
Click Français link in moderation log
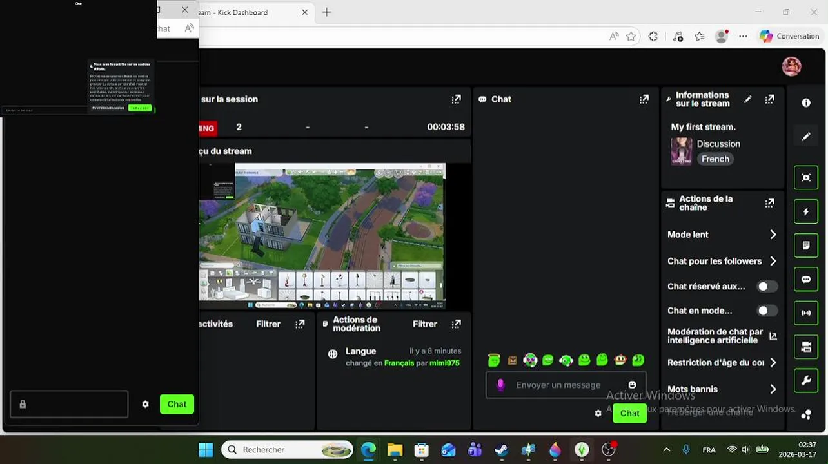399,363
